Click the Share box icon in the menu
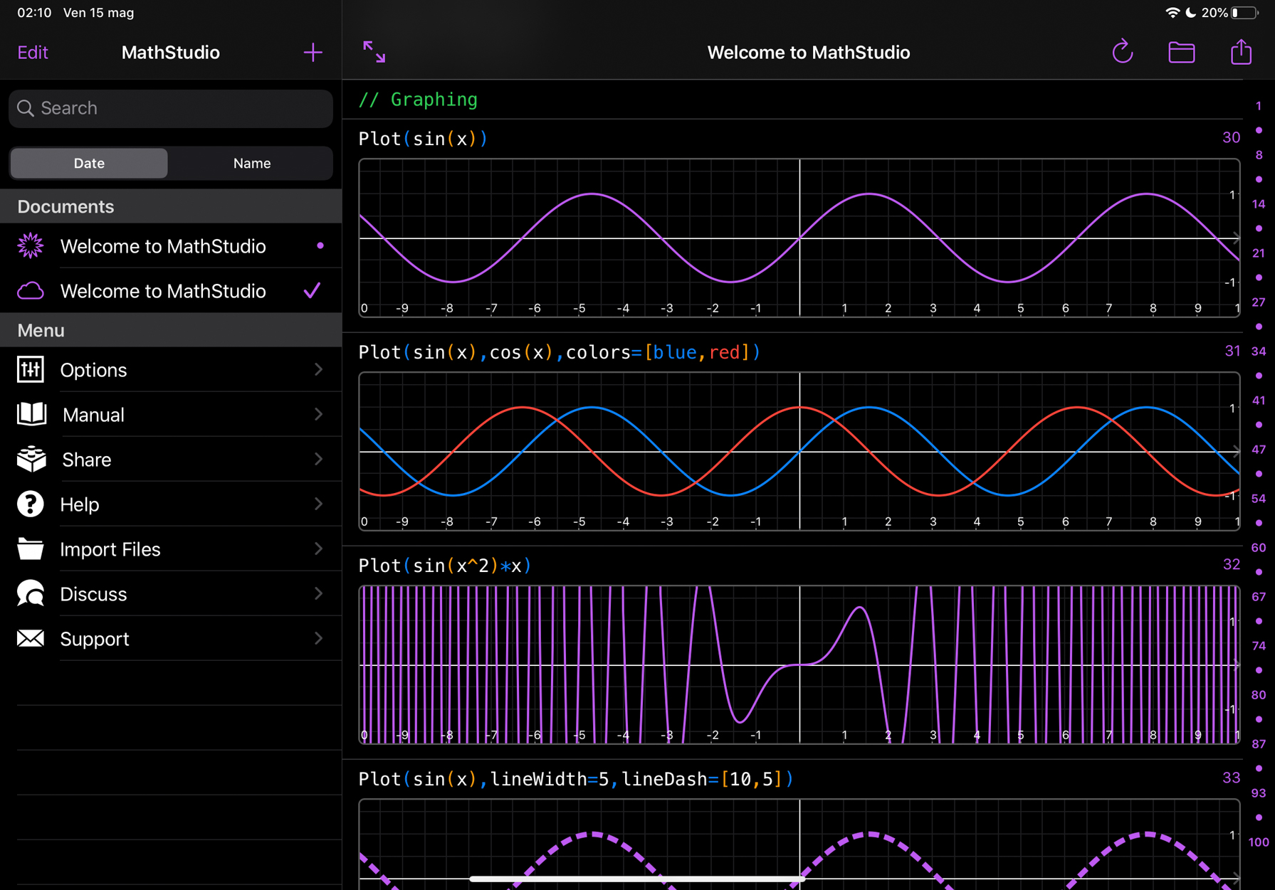The image size is (1275, 890). tap(31, 460)
